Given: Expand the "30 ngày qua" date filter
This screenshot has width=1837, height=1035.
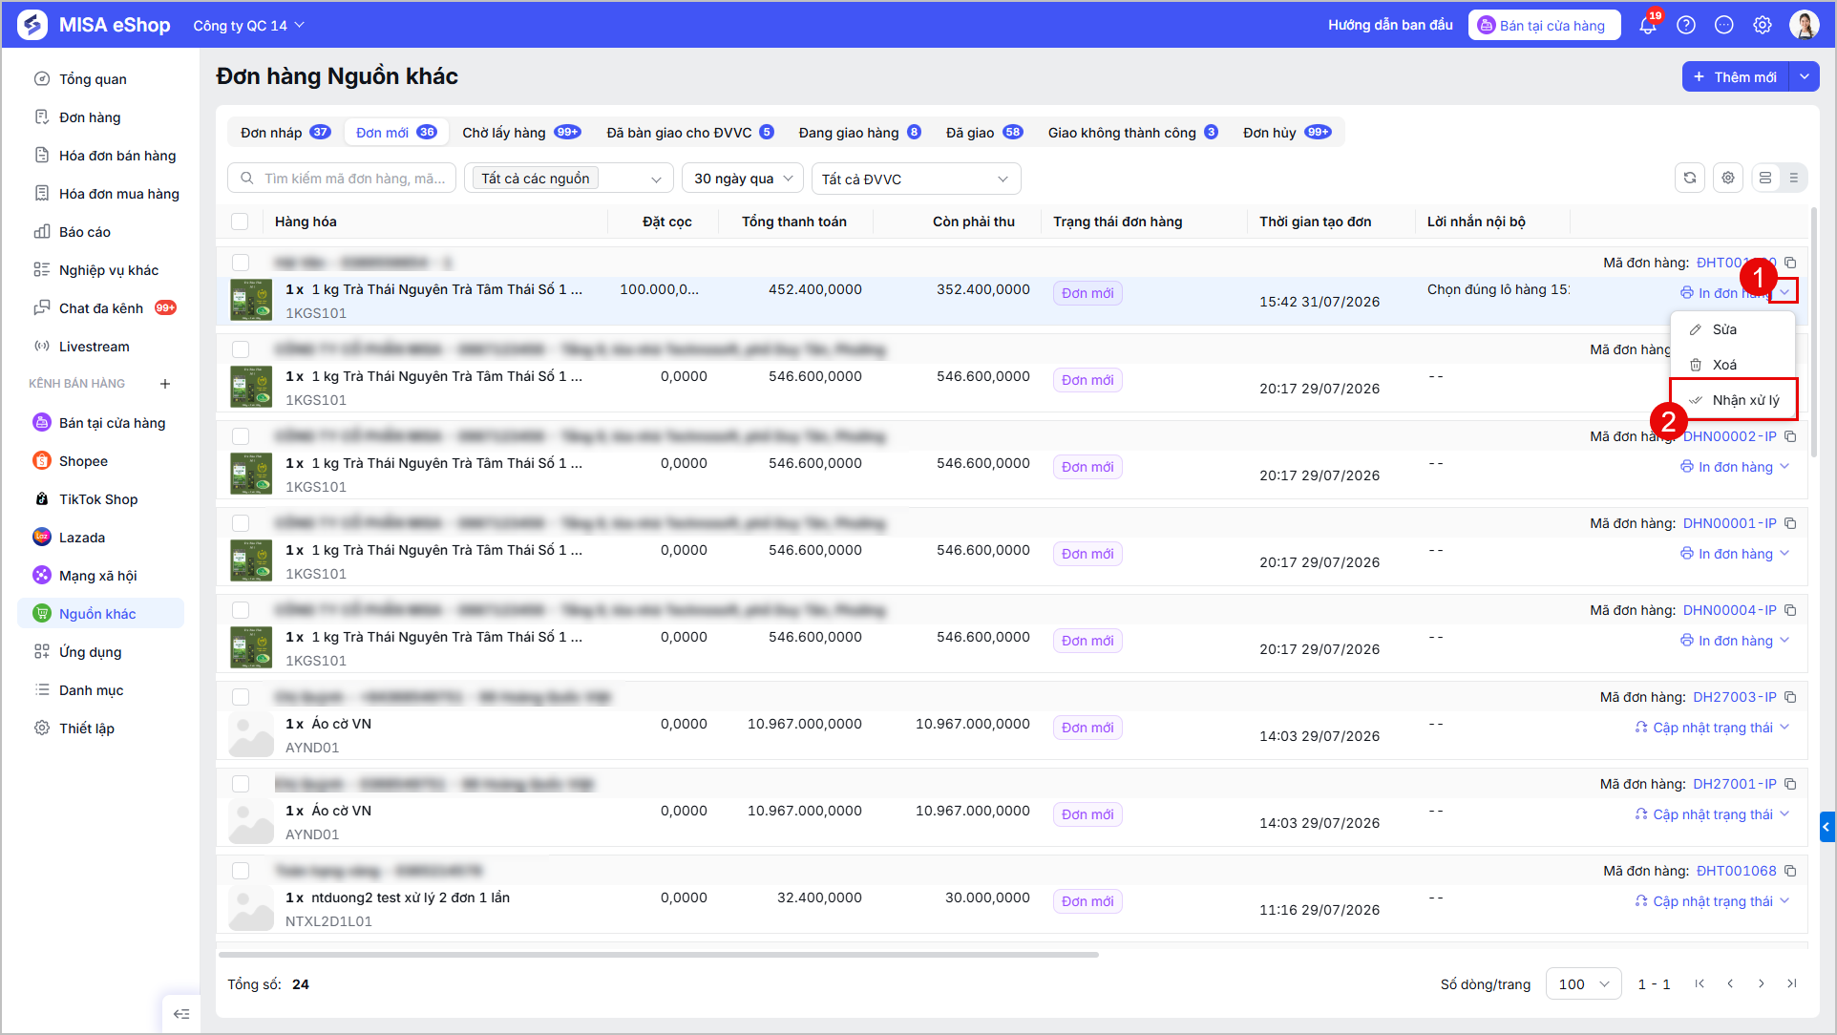Looking at the screenshot, I should (743, 179).
